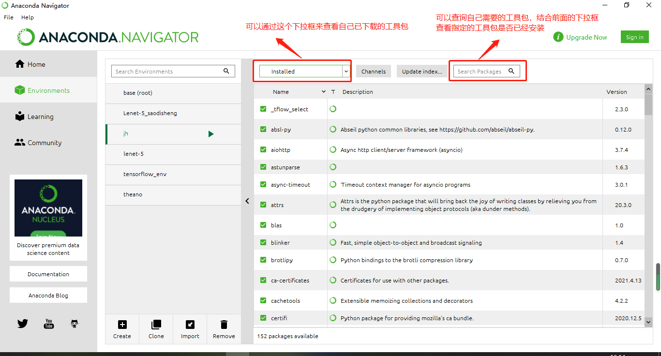661x356 pixels.
Task: Collapse the environments panel with the left arrow
Action: pyautogui.click(x=247, y=201)
